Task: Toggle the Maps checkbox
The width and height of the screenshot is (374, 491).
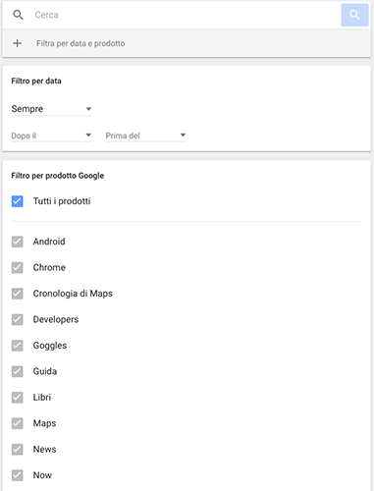Action: point(18,423)
